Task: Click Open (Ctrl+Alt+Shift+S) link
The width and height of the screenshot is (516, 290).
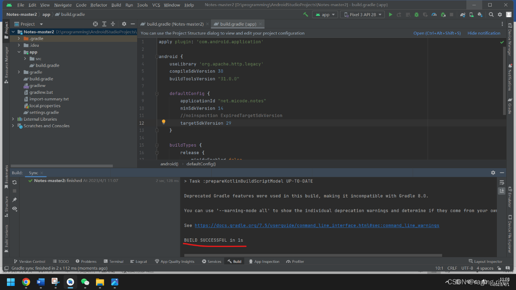Action: pos(437,33)
